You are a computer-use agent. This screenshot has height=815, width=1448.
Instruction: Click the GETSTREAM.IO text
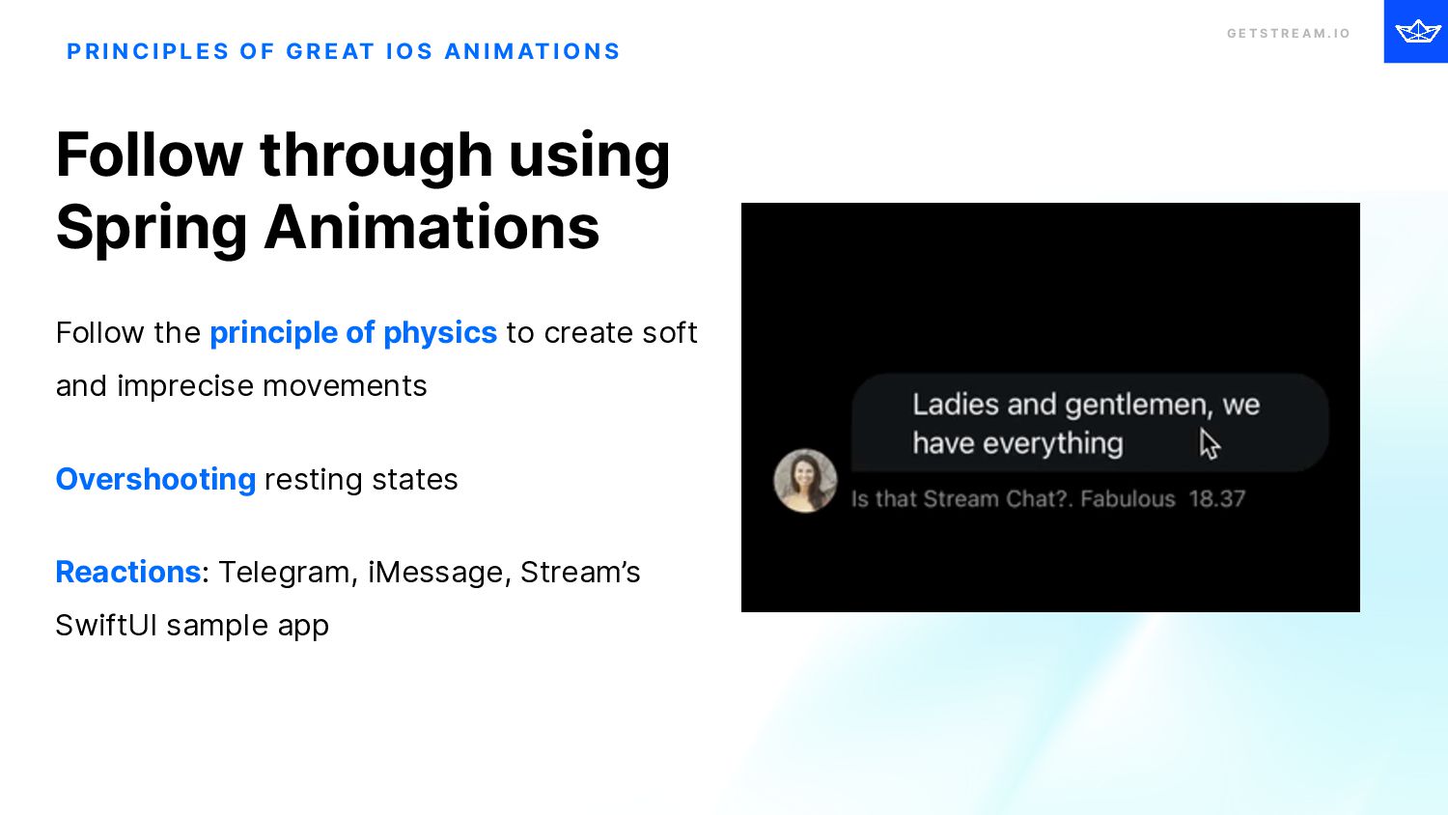(1289, 34)
